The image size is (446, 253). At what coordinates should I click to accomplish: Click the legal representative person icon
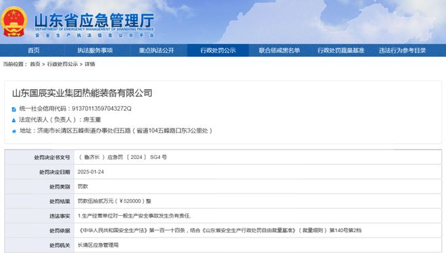pyautogui.click(x=14, y=120)
